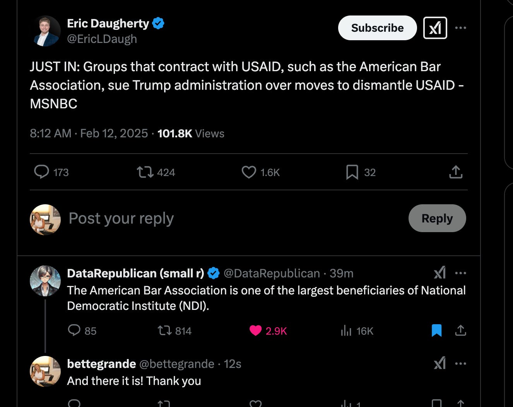Open Grok icon on DataRepublican's reply
This screenshot has width=513, height=407.
pos(439,273)
